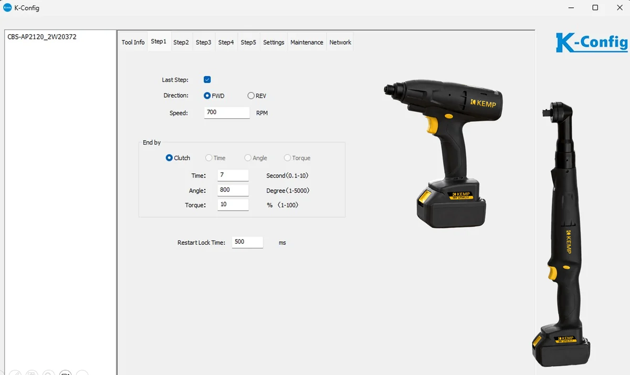This screenshot has height=375, width=630.
Task: Select REV direction radio button
Action: (x=251, y=96)
